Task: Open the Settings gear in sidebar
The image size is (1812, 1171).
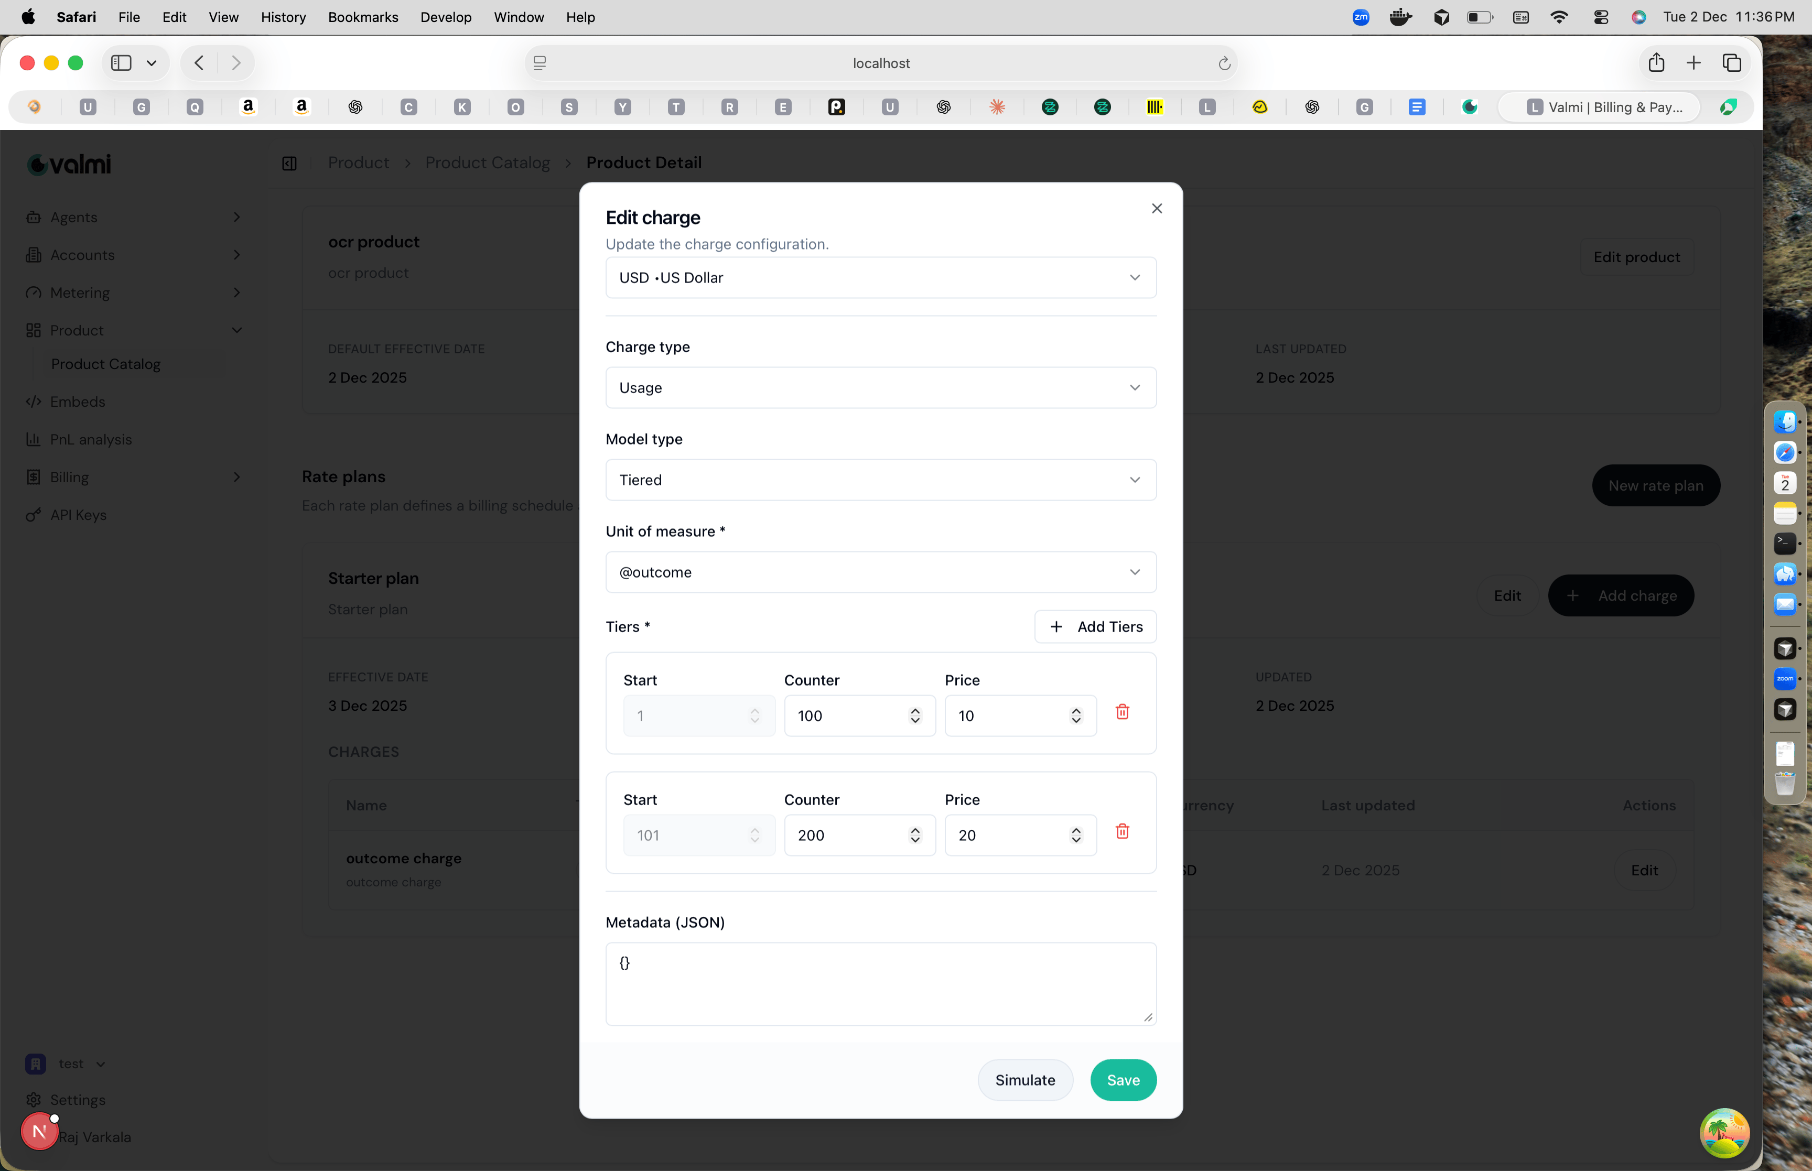Action: pyautogui.click(x=34, y=1100)
